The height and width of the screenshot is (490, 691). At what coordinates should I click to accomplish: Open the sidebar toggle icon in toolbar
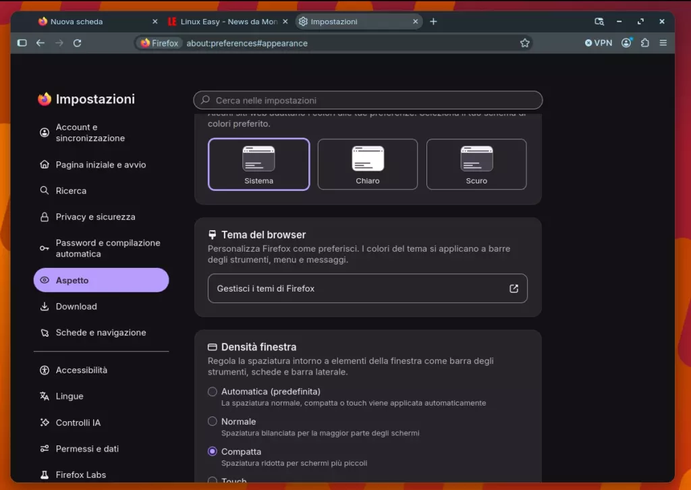pos(22,43)
